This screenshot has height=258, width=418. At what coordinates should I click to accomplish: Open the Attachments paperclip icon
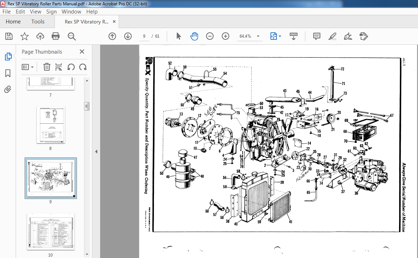pos(8,89)
